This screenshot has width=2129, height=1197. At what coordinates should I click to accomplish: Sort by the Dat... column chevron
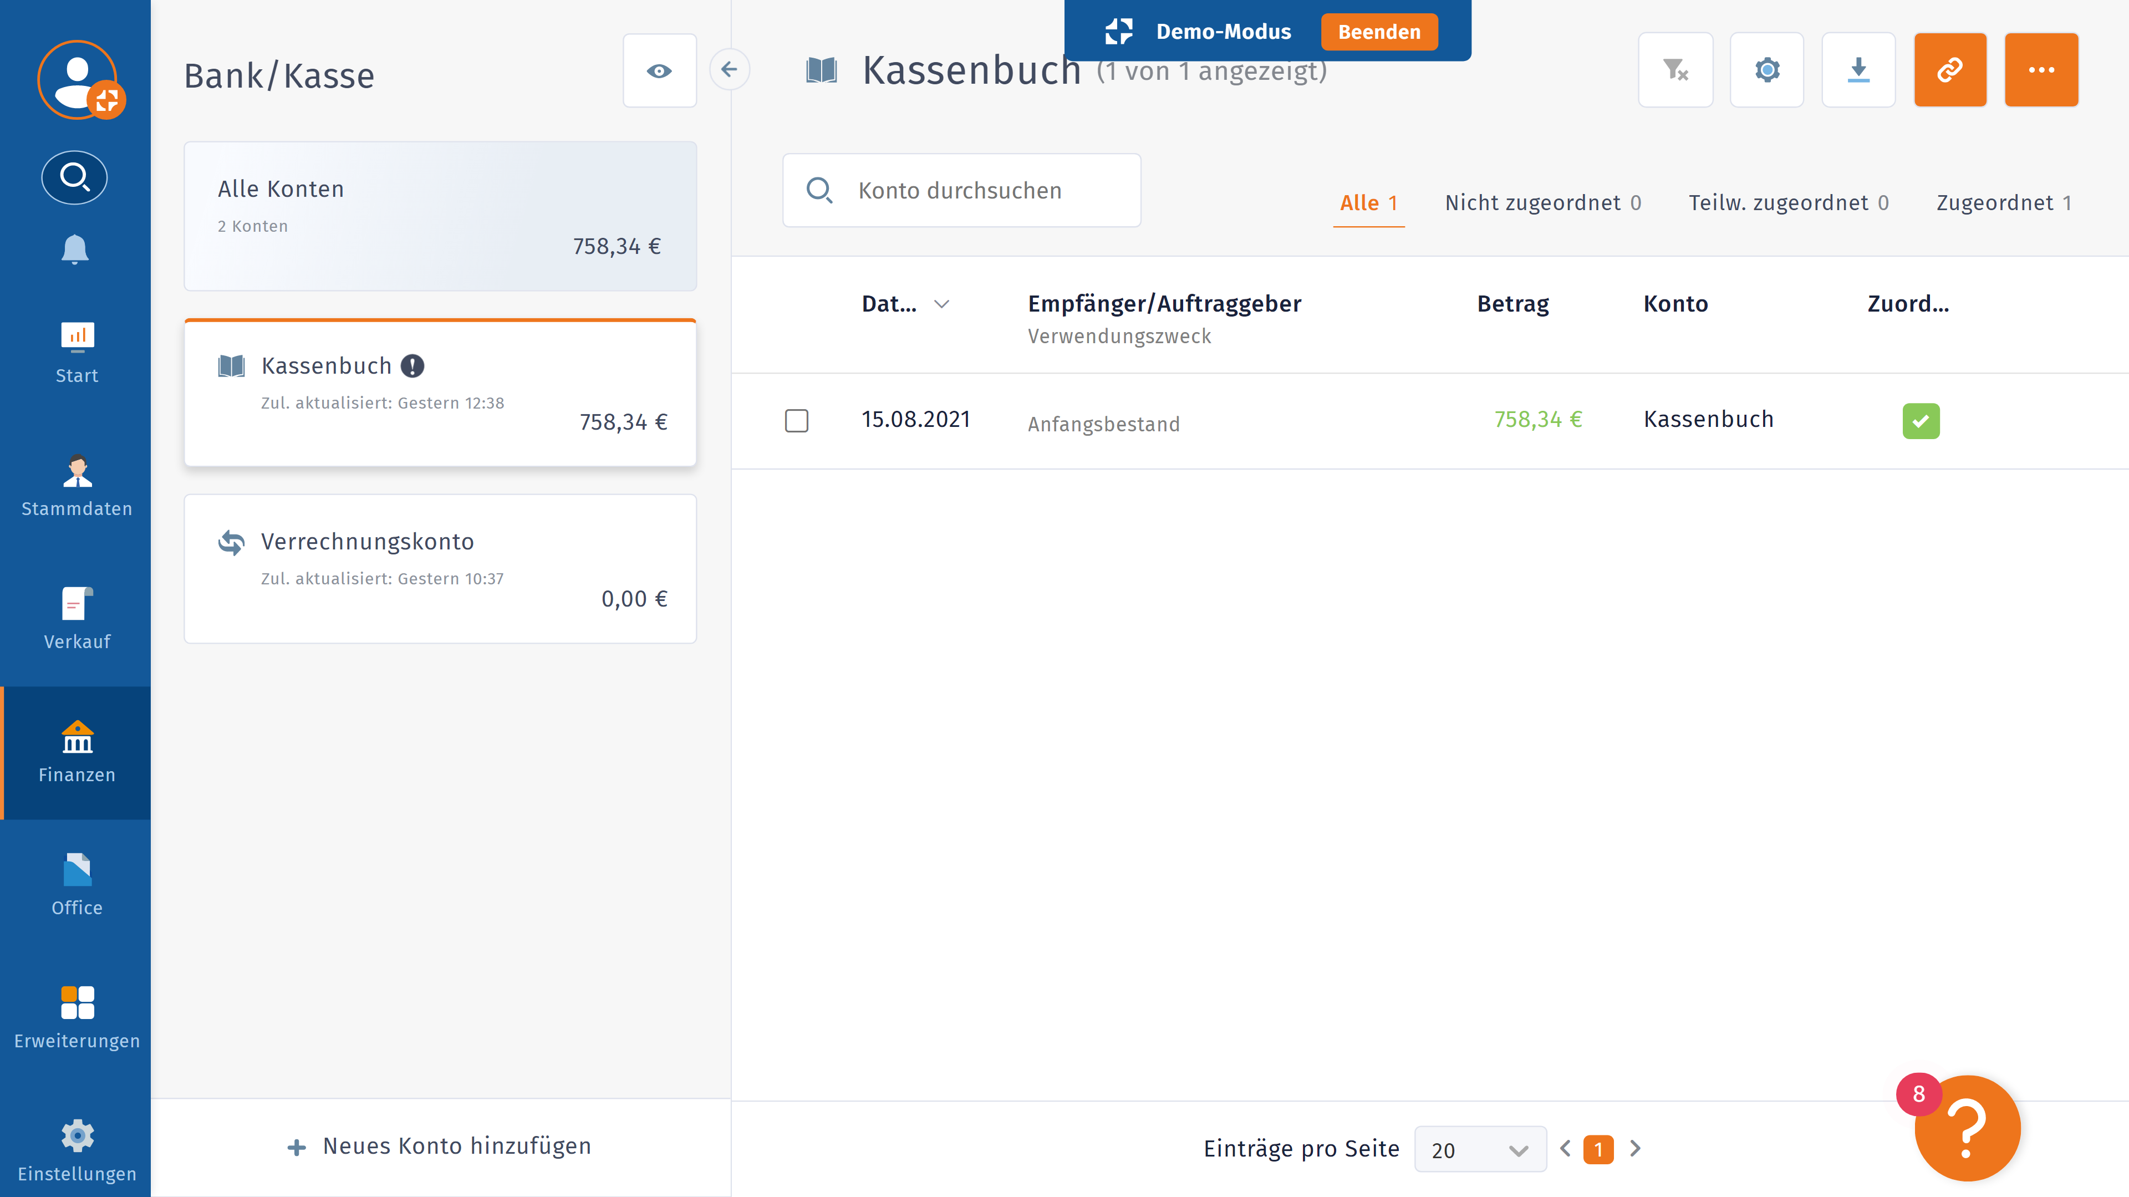[x=941, y=304]
